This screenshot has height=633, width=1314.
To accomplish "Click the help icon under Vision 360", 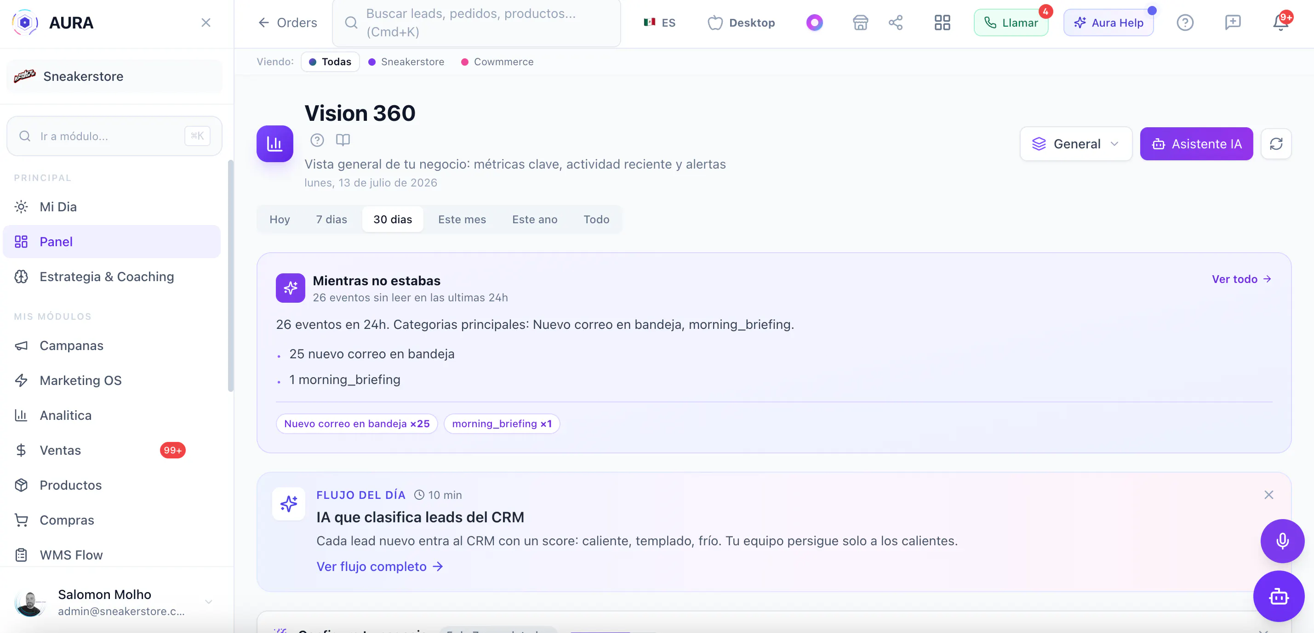I will pos(317,140).
